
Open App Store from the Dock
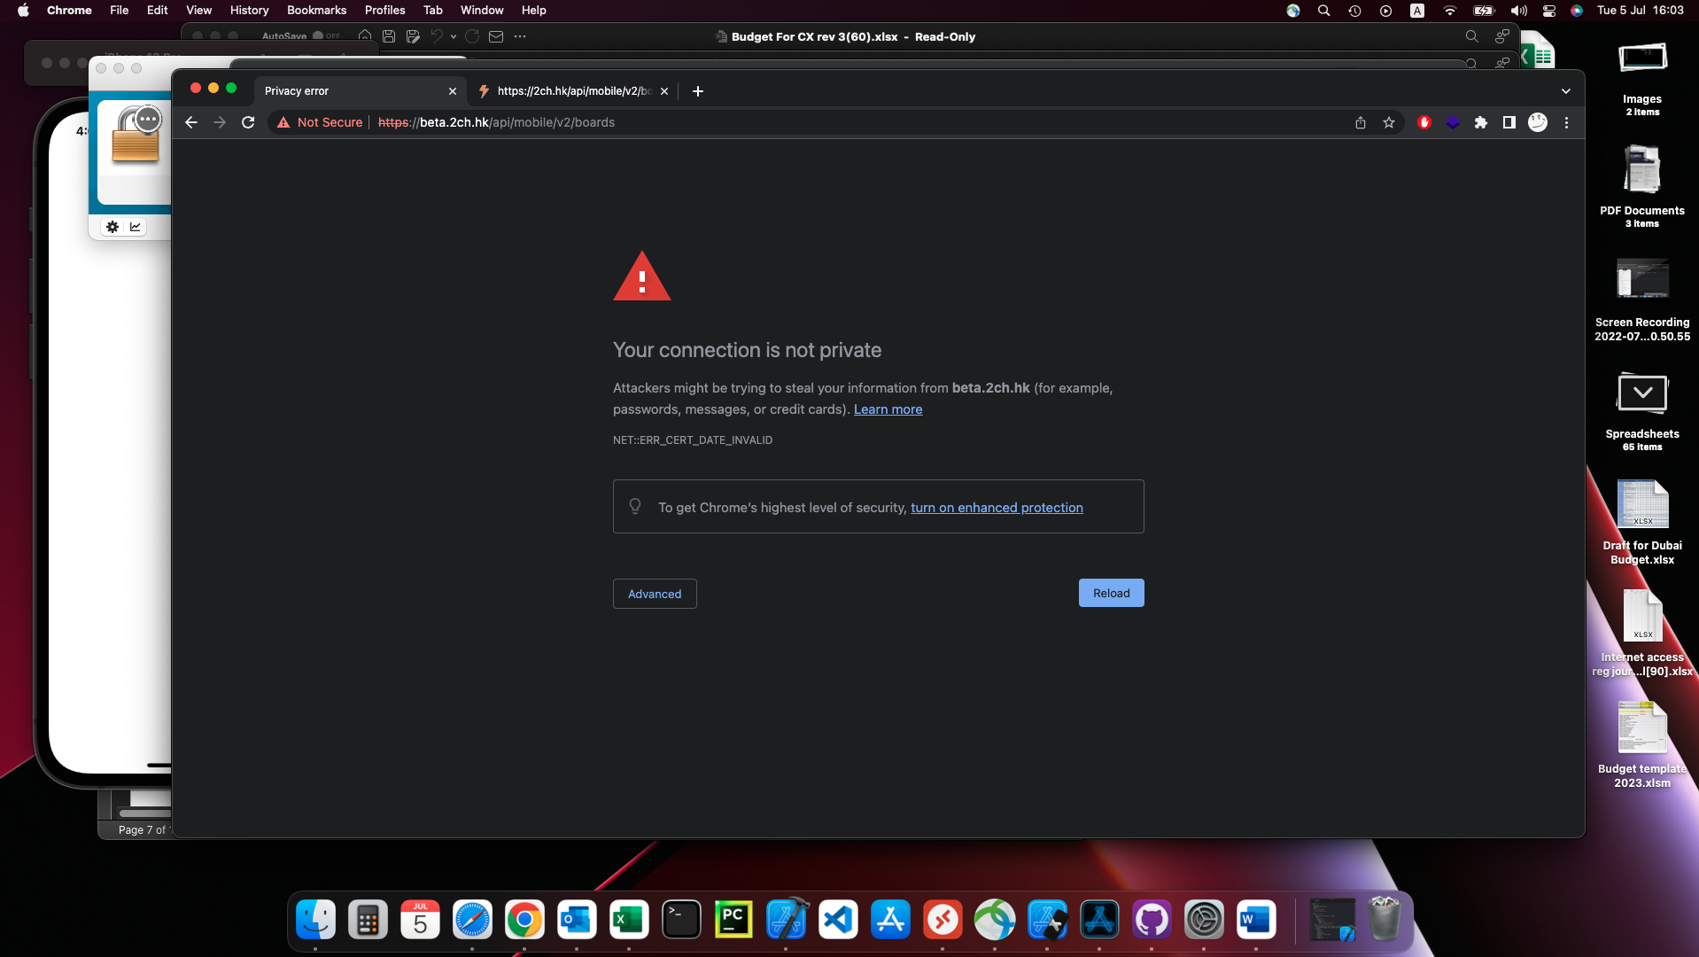[890, 920]
